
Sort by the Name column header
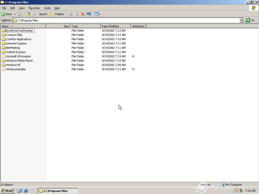[23, 26]
